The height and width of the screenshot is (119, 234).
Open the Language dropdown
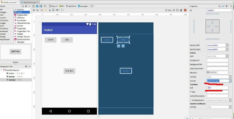pos(83,6)
